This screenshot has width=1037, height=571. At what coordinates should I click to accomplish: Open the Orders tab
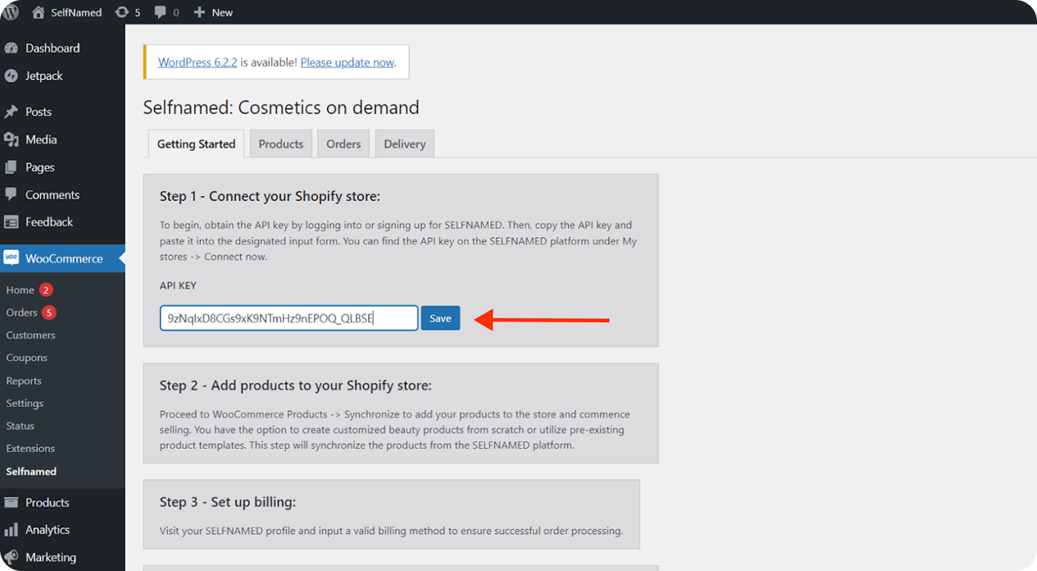344,143
